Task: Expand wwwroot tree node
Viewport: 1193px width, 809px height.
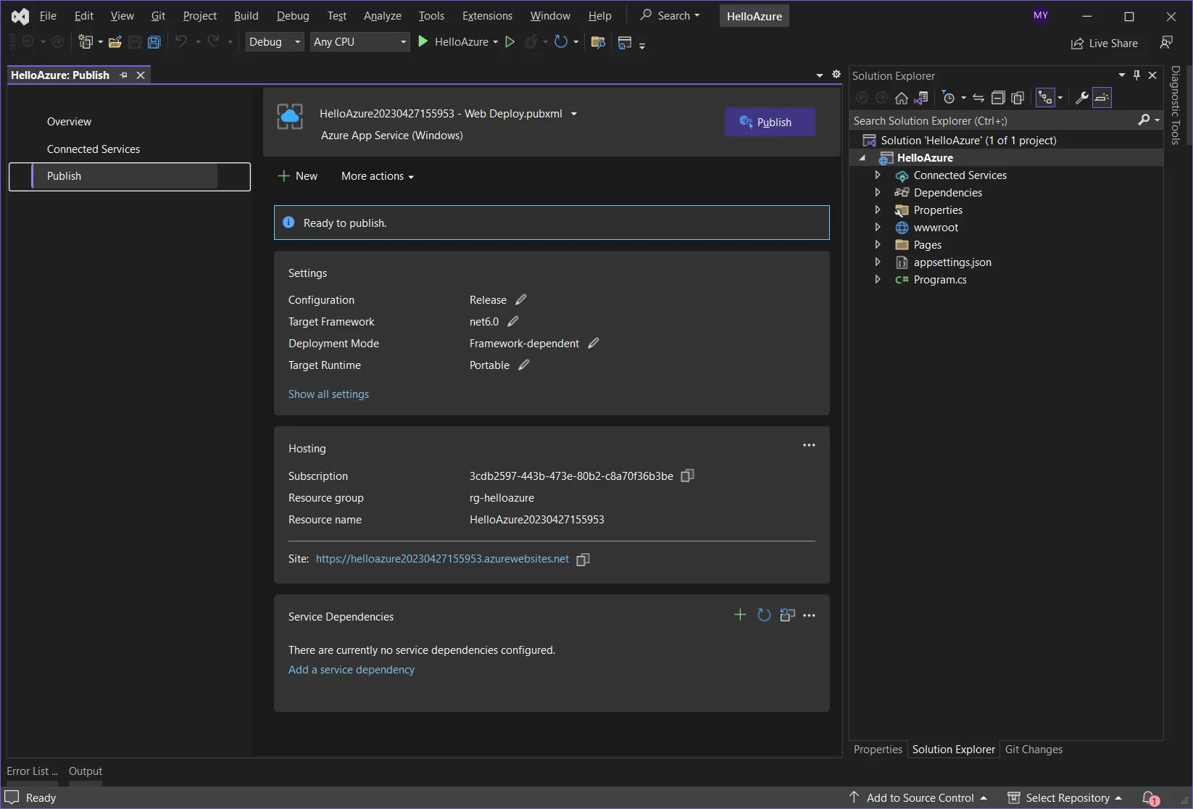Action: (877, 227)
